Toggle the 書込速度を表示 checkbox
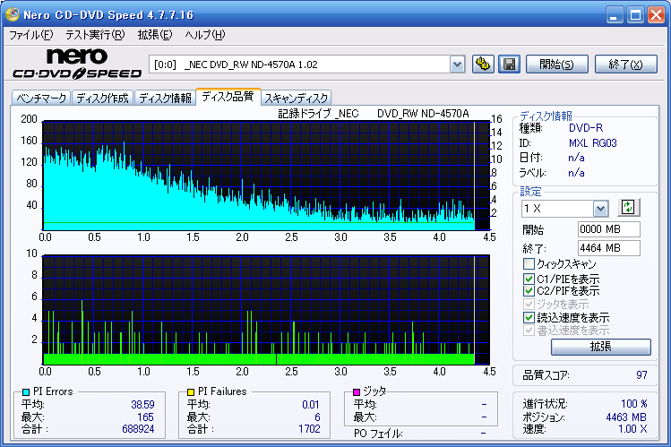 [x=529, y=331]
